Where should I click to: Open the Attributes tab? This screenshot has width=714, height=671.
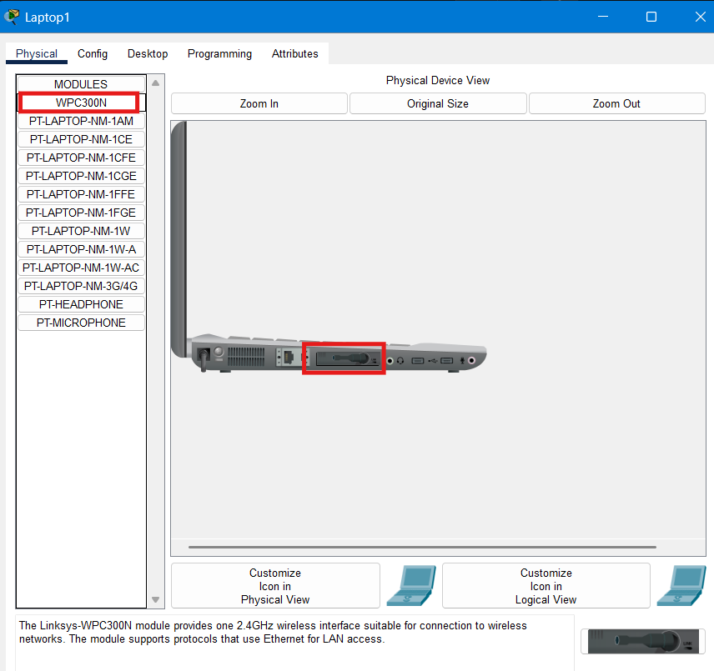[x=295, y=53]
